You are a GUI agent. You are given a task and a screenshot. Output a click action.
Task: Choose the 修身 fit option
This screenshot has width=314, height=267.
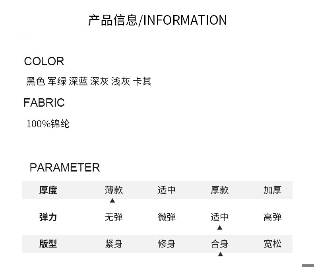click(x=167, y=244)
